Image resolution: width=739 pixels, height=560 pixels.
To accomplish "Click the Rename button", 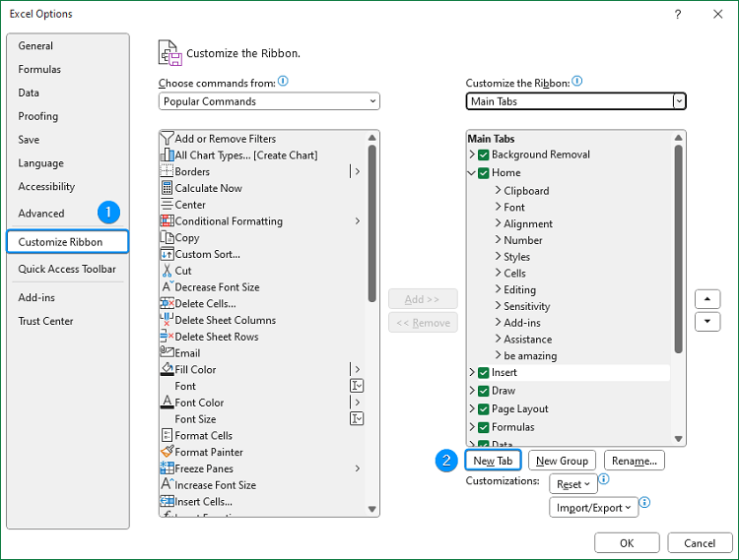I will pyautogui.click(x=635, y=461).
